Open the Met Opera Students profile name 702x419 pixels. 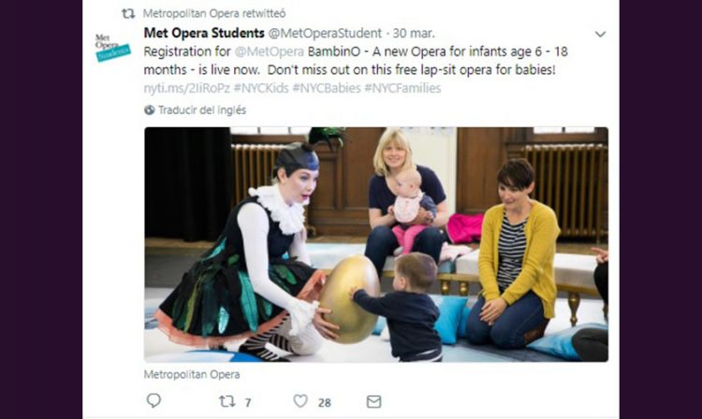(x=204, y=33)
